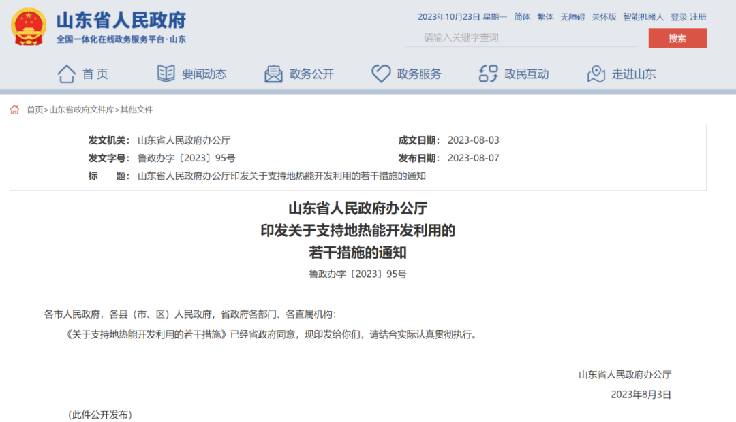Enable 无障碍 accessibility mode

tap(572, 17)
